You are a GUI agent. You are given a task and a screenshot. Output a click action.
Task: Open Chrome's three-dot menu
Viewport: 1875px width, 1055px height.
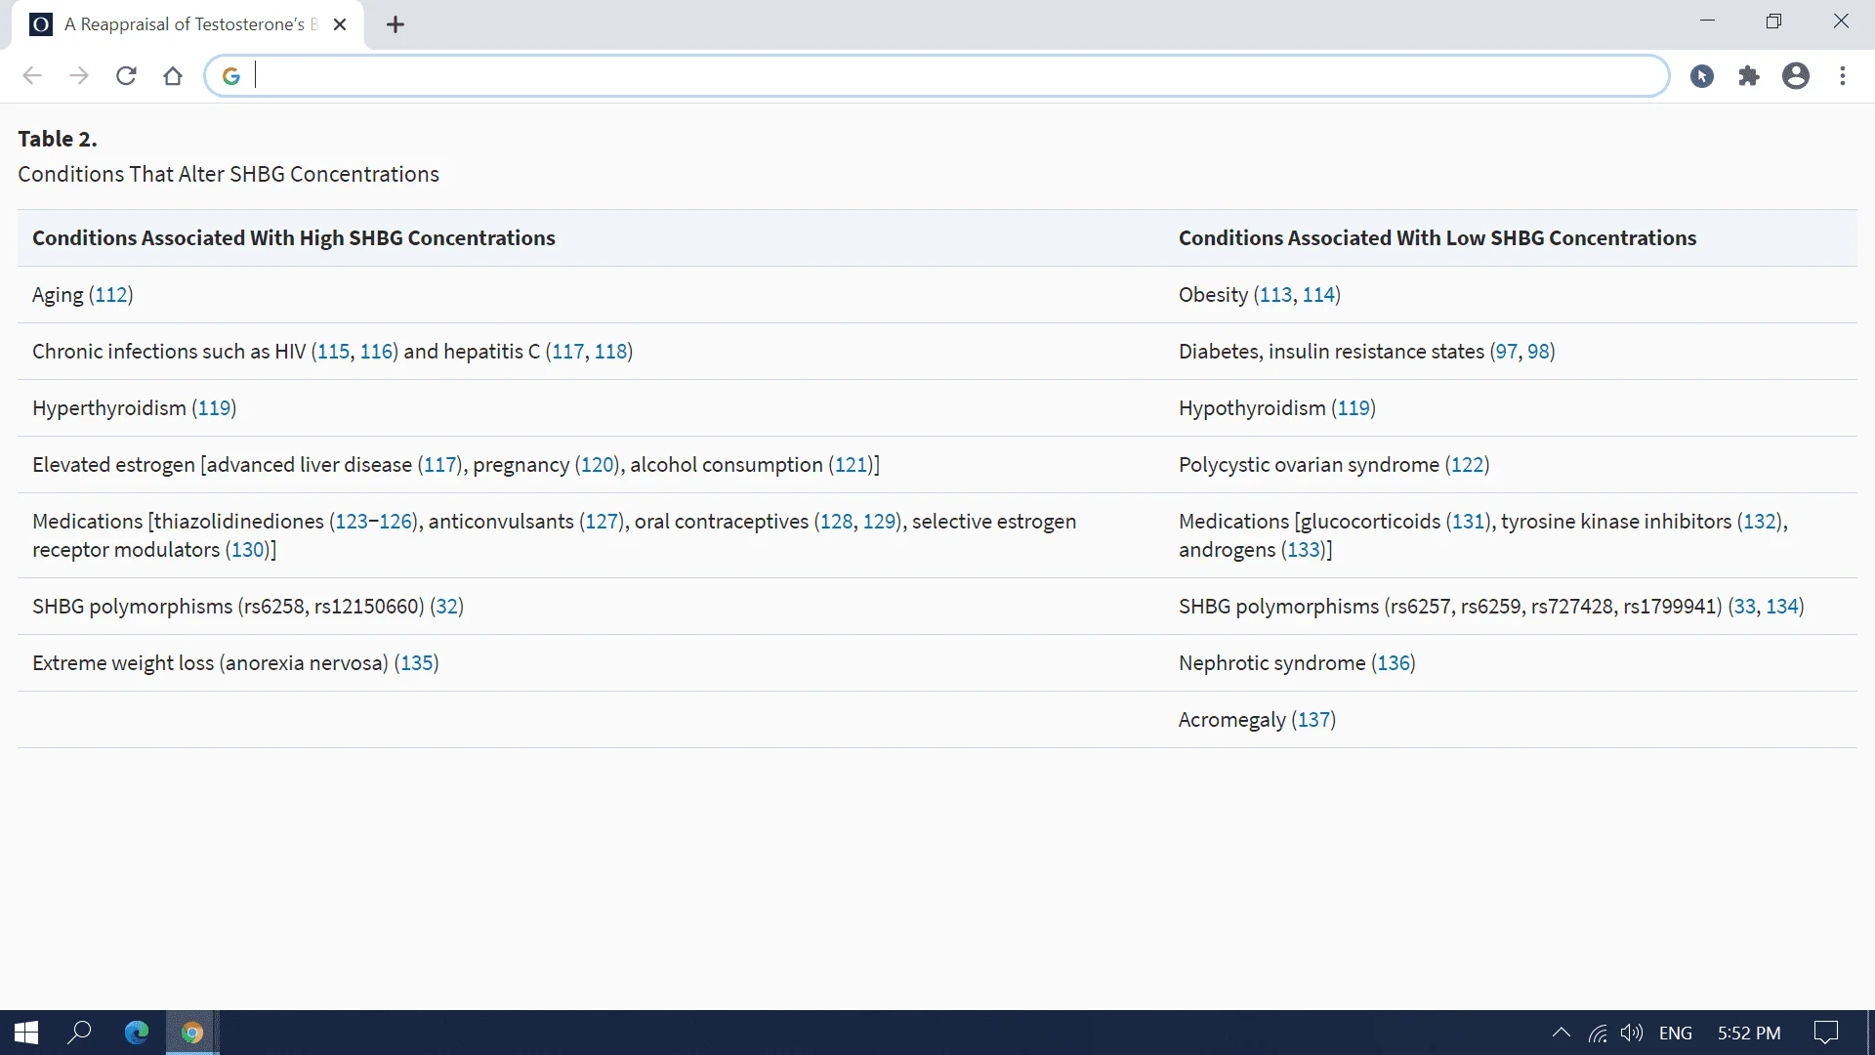click(1843, 76)
